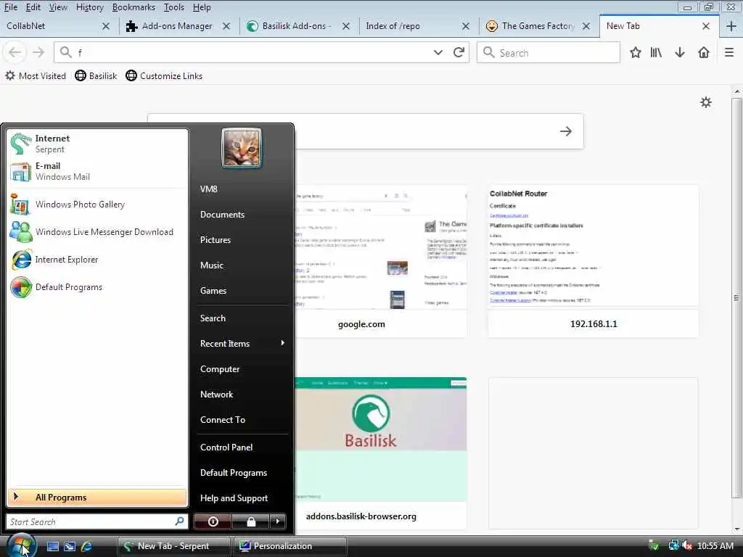
Task: Open the hamburger menu icon
Action: [x=729, y=52]
